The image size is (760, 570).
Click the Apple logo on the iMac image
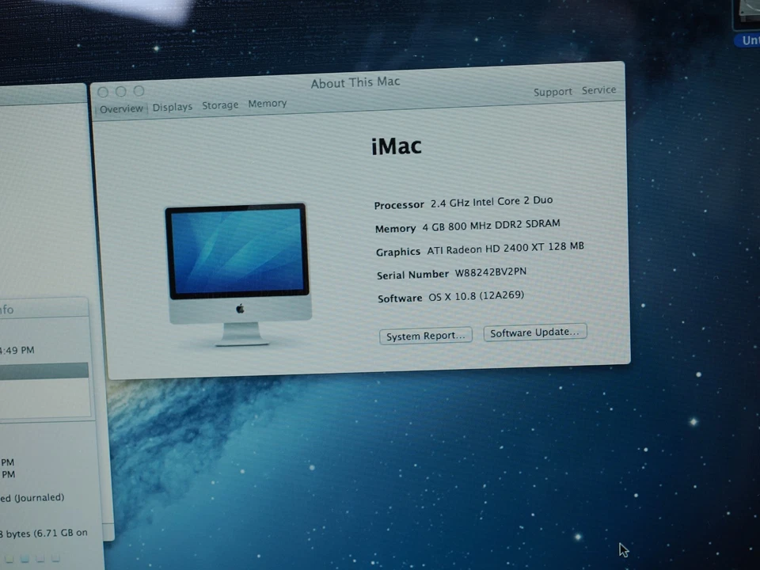(239, 310)
